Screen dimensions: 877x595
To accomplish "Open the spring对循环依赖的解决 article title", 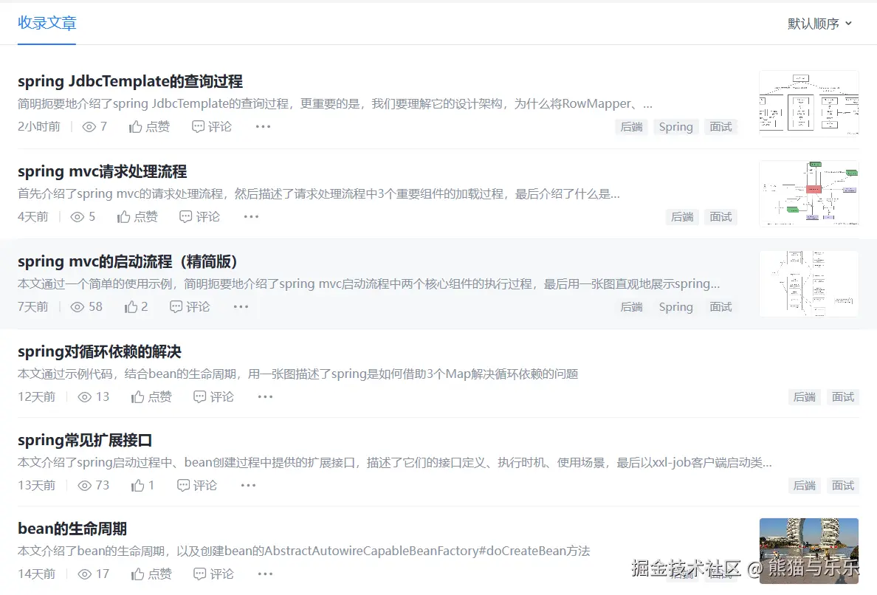I will point(100,352).
